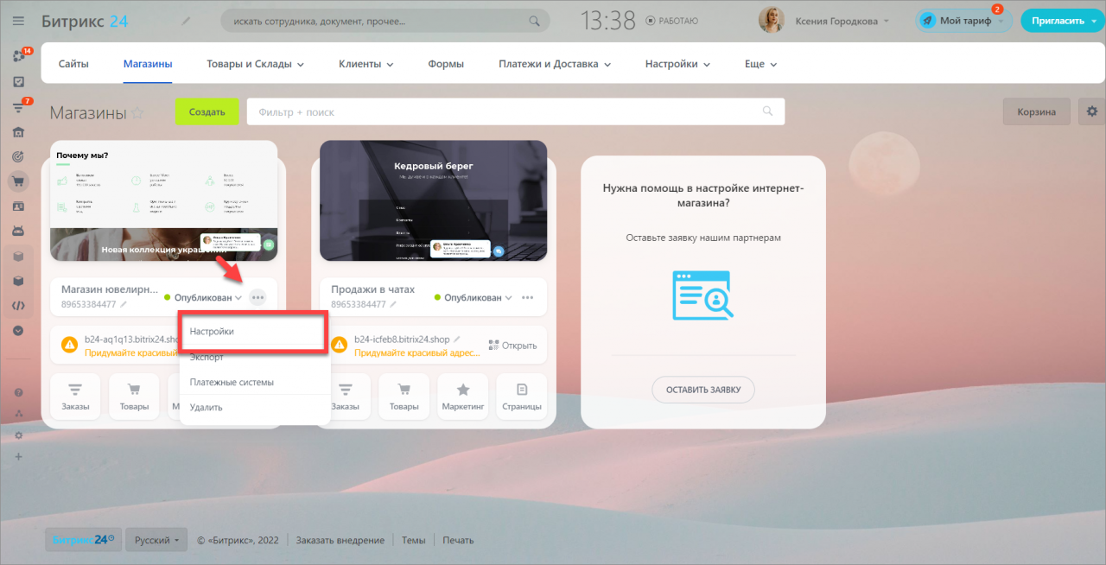Open the Темы footer link
The image size is (1106, 565).
pos(414,540)
